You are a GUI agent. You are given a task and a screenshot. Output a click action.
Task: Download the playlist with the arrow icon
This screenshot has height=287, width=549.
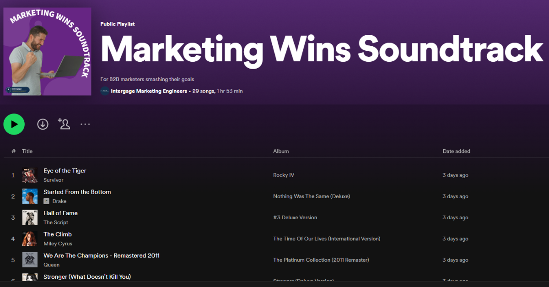click(43, 124)
